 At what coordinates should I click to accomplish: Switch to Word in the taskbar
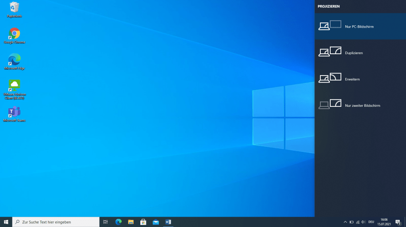(x=168, y=222)
